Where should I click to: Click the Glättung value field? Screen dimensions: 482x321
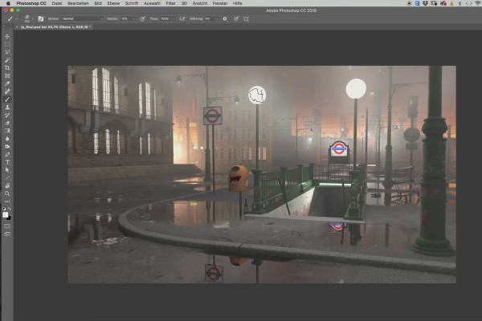pyautogui.click(x=210, y=18)
